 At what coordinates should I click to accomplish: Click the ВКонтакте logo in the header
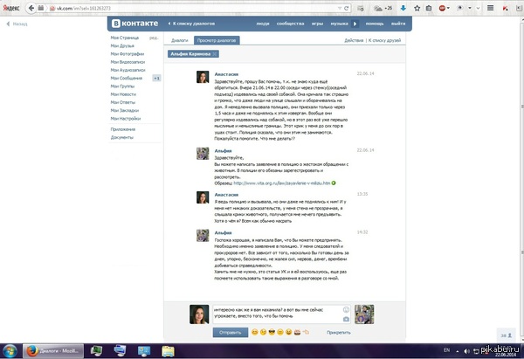[x=135, y=24]
